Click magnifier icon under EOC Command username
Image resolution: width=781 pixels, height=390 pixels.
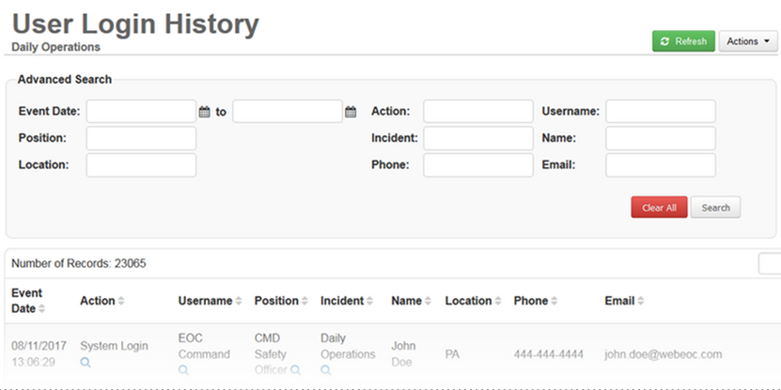(x=183, y=370)
